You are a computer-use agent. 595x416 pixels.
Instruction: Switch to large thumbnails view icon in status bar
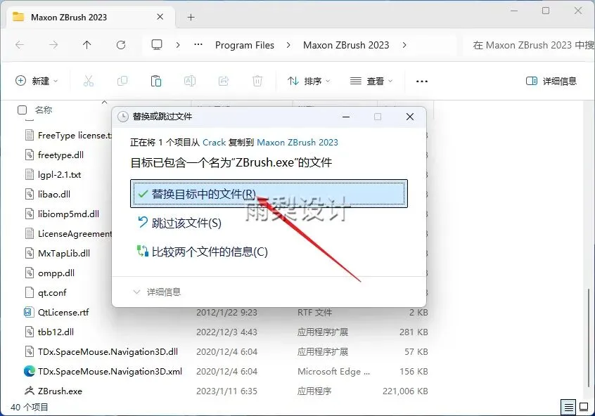[x=584, y=408]
